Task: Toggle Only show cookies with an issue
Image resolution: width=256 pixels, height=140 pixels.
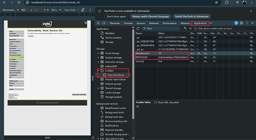Action: [x=195, y=28]
